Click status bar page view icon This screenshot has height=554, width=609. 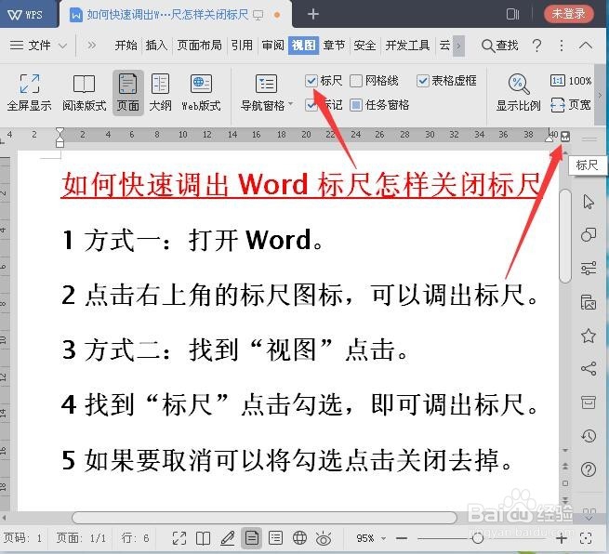[251, 538]
